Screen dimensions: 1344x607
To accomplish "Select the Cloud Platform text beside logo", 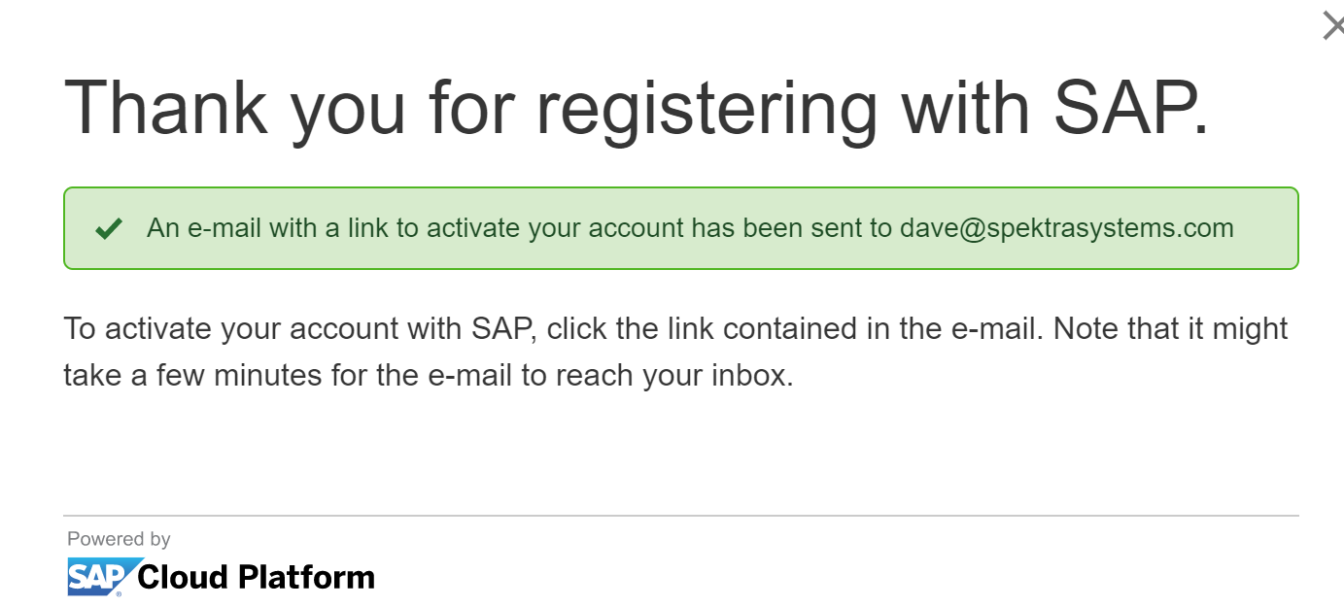I will pos(257,577).
